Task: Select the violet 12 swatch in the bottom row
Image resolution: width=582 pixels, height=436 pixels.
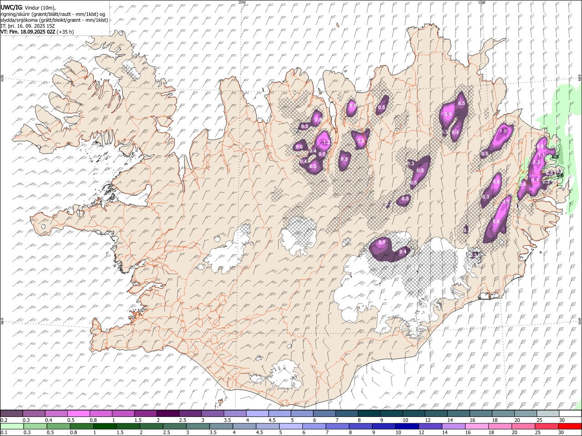Action: [x=430, y=426]
